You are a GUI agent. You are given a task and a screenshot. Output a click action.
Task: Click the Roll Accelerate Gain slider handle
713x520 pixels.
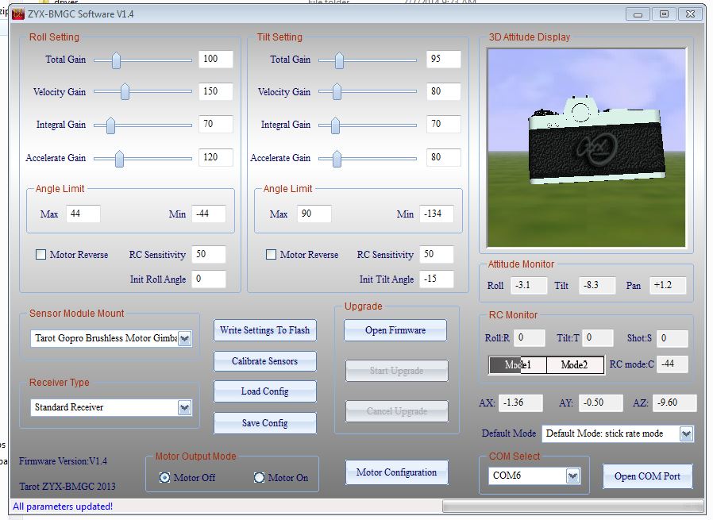119,159
